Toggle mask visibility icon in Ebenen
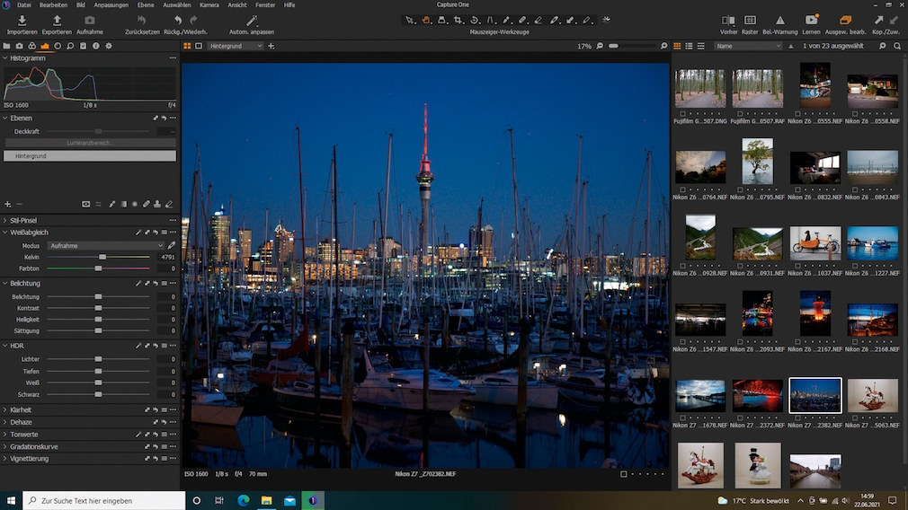 tap(86, 204)
